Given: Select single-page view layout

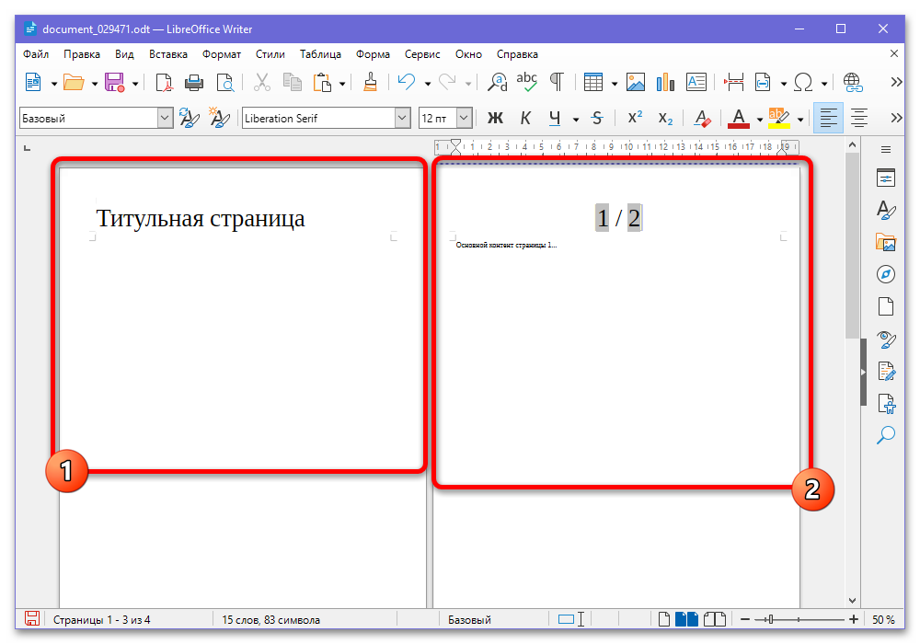Looking at the screenshot, I should click(x=663, y=619).
